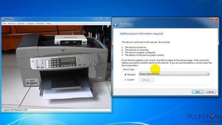222x125 pixels.
Task: Maximize the AMCap window
Action: [101, 18]
